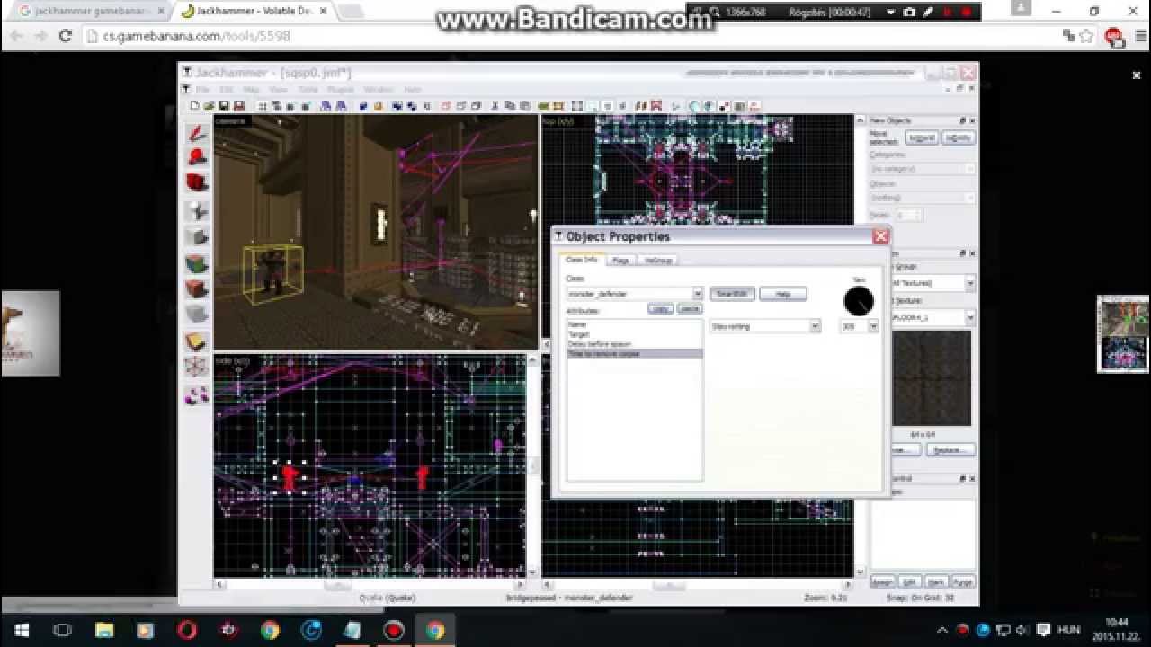Open the Objects dropdown in New Objects
The height and width of the screenshot is (647, 1151).
[x=923, y=197]
